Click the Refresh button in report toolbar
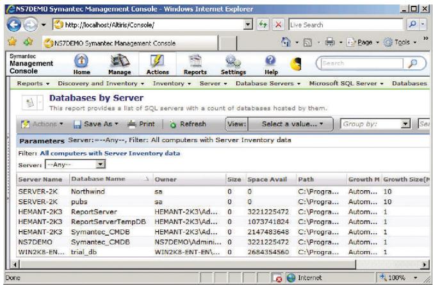Viewport: 433px width, 285px height. click(188, 124)
